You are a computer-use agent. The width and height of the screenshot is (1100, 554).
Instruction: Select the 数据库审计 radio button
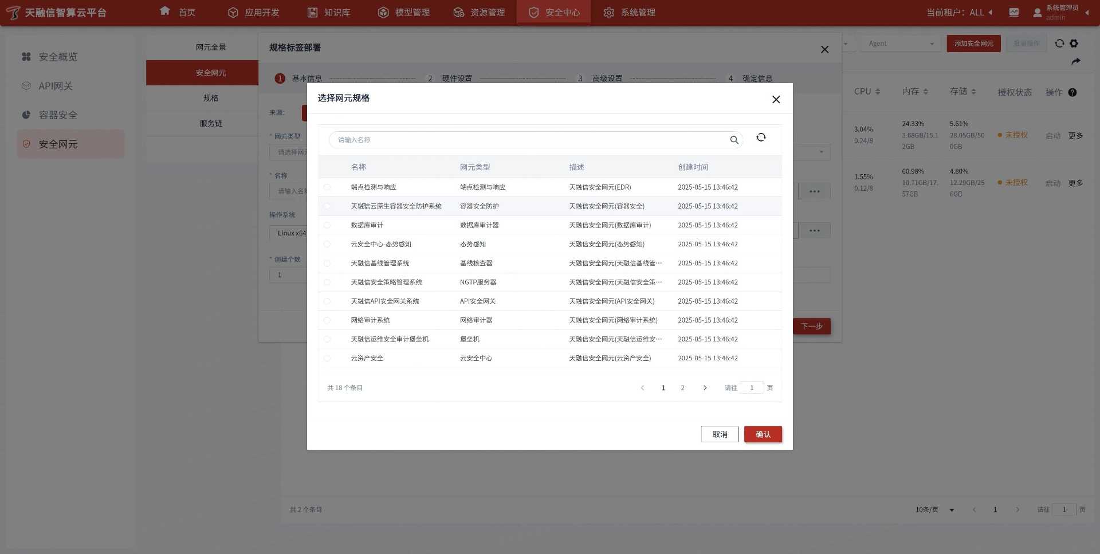(x=327, y=225)
